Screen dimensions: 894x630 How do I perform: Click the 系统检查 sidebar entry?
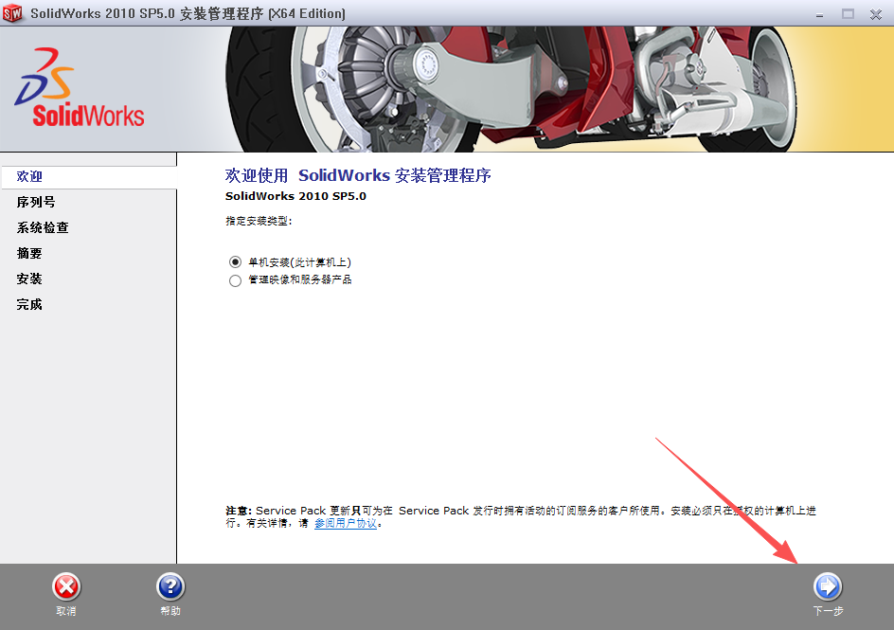pyautogui.click(x=43, y=227)
